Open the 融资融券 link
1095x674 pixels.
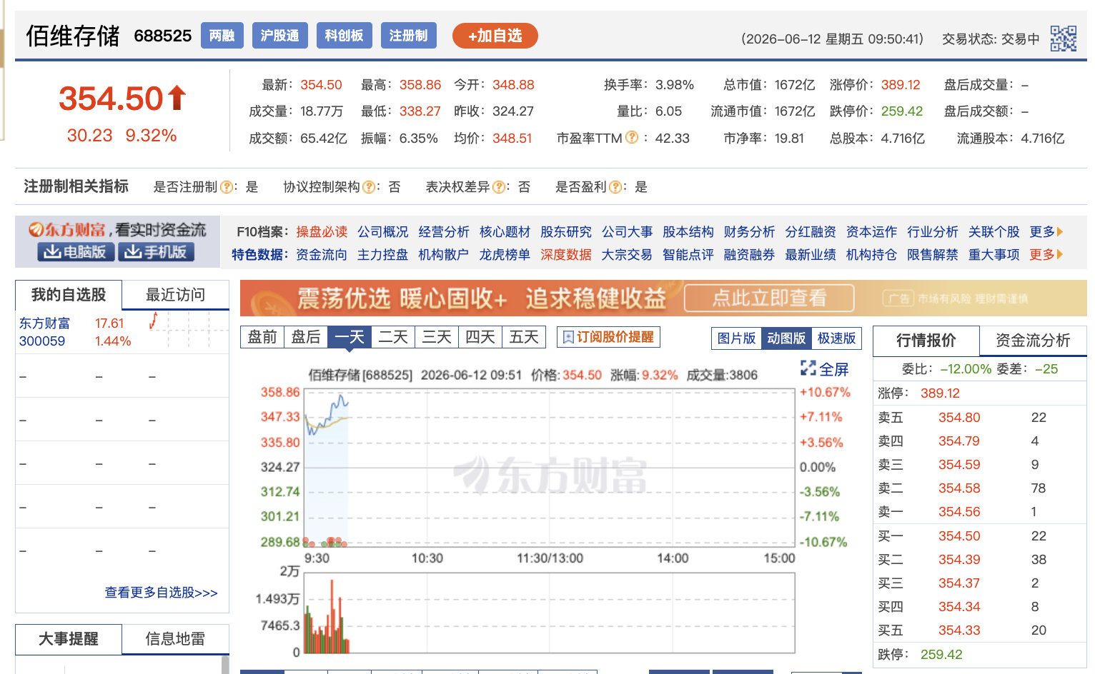749,255
